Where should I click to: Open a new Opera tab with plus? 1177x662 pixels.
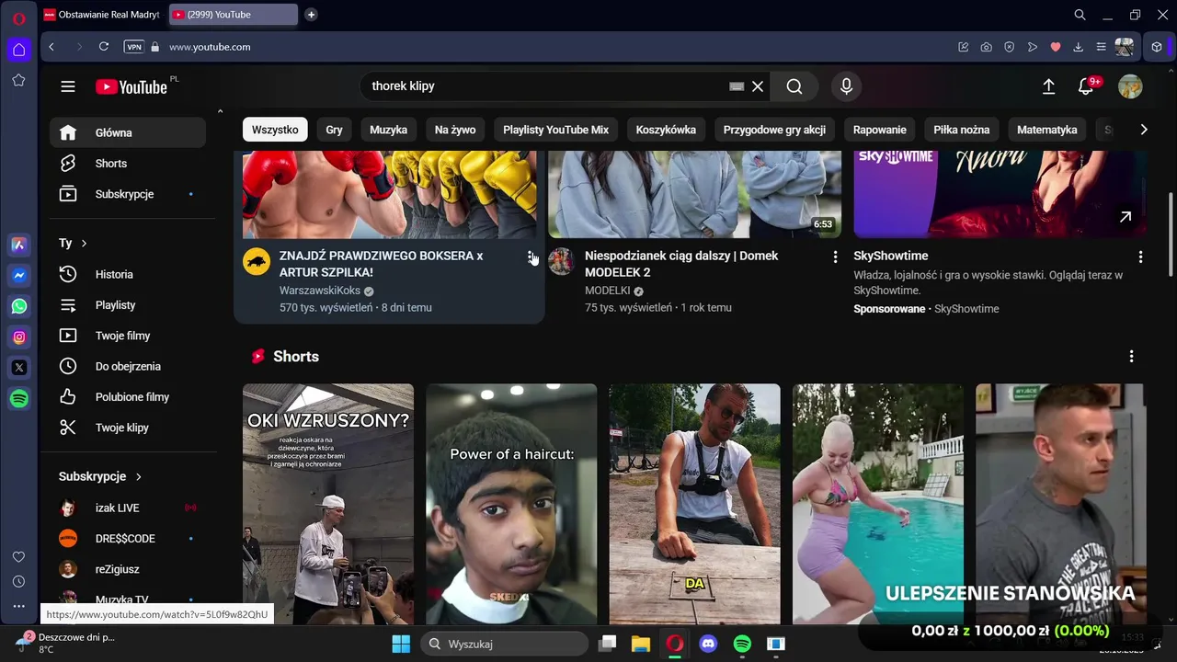(311, 15)
